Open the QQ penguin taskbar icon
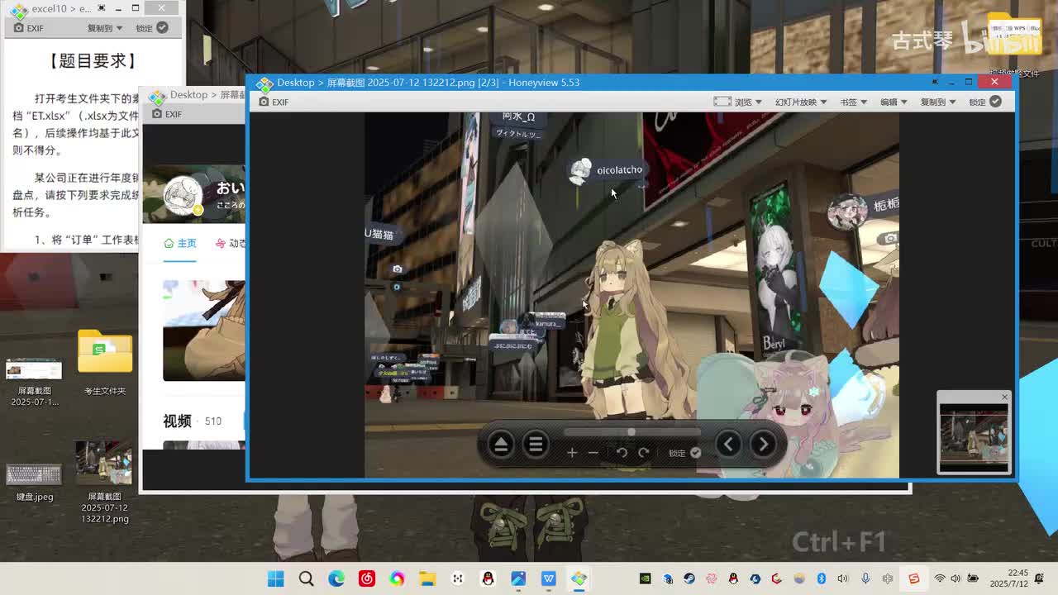The image size is (1058, 595). coord(488,578)
